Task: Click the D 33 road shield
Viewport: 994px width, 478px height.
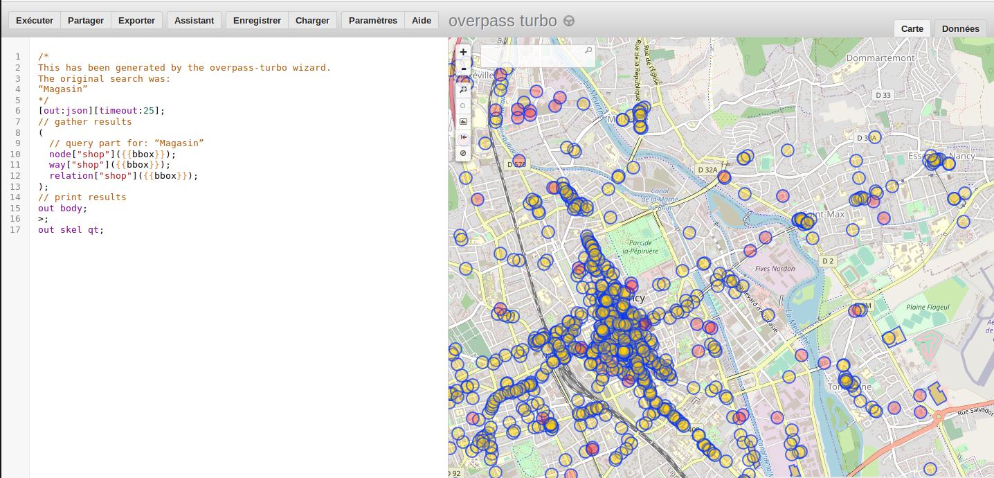Action: (x=883, y=95)
